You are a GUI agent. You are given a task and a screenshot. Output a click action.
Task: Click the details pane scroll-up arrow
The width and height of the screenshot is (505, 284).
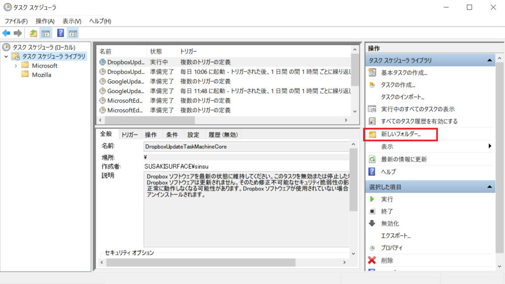click(x=353, y=144)
